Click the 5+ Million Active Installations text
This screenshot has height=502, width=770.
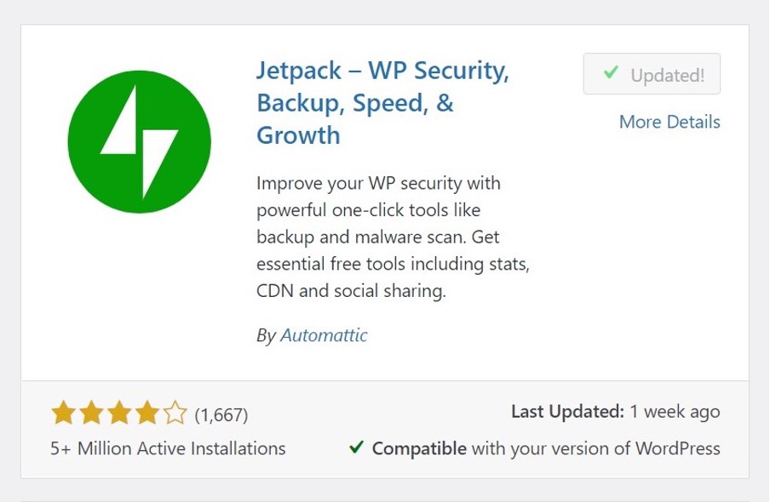[x=169, y=448]
